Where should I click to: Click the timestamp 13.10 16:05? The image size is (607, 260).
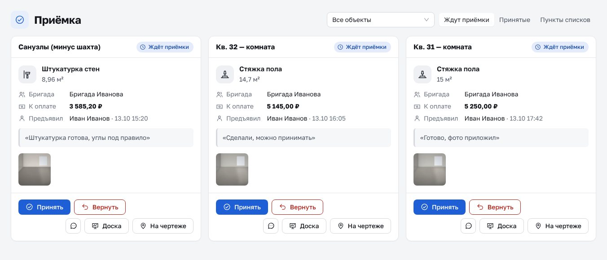click(329, 119)
